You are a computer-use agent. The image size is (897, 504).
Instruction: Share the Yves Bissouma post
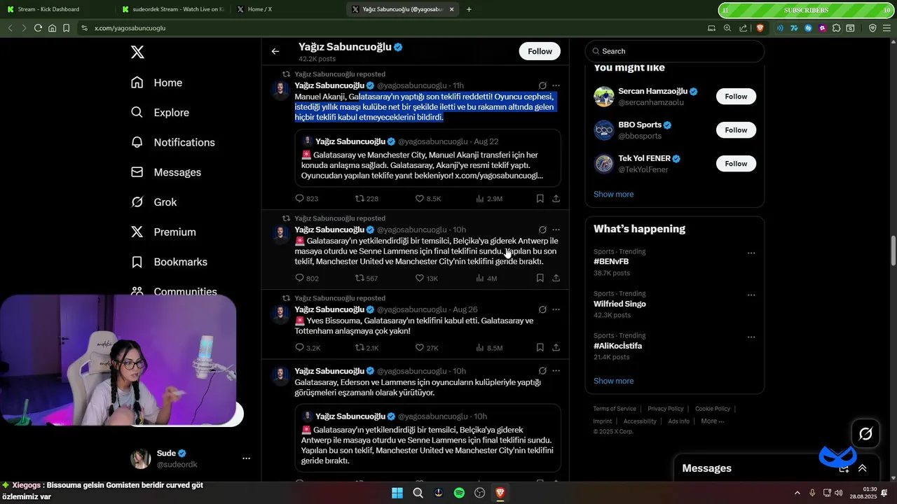click(556, 347)
